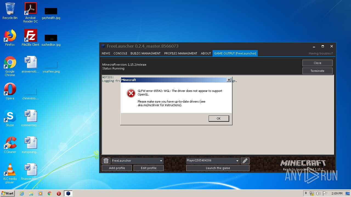This screenshot has height=197, width=351.
Task: Select the Skype desktop shortcut
Action: point(10,118)
